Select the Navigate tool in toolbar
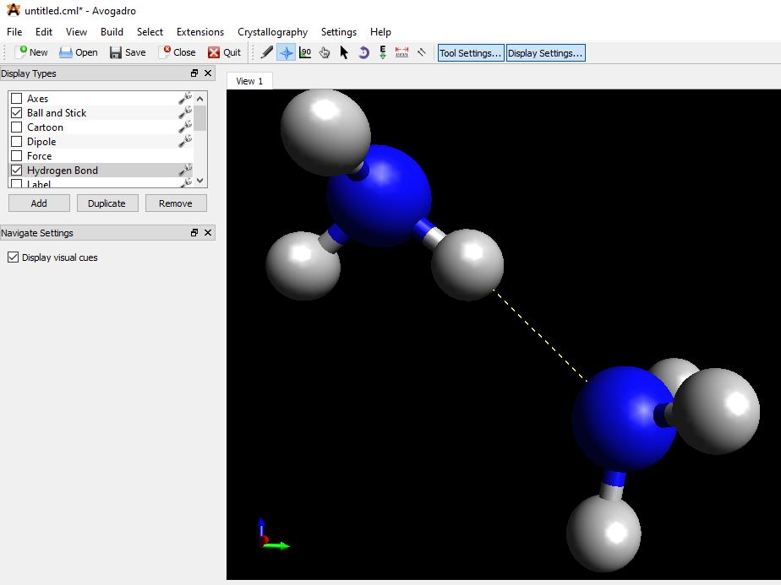 tap(287, 52)
